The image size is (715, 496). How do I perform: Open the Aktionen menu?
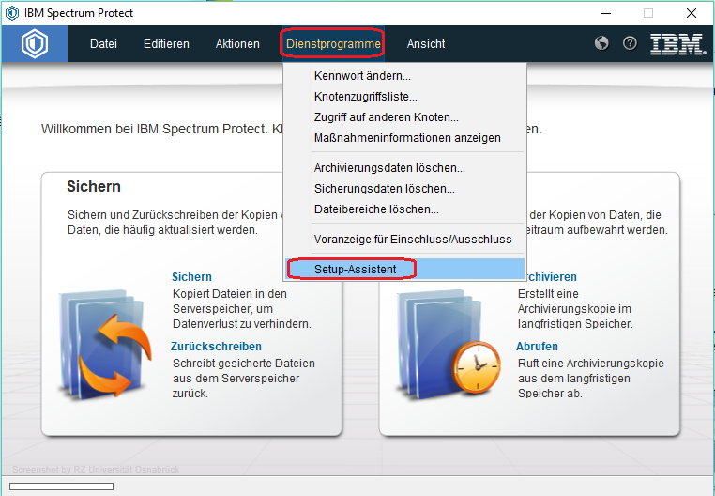tap(237, 44)
